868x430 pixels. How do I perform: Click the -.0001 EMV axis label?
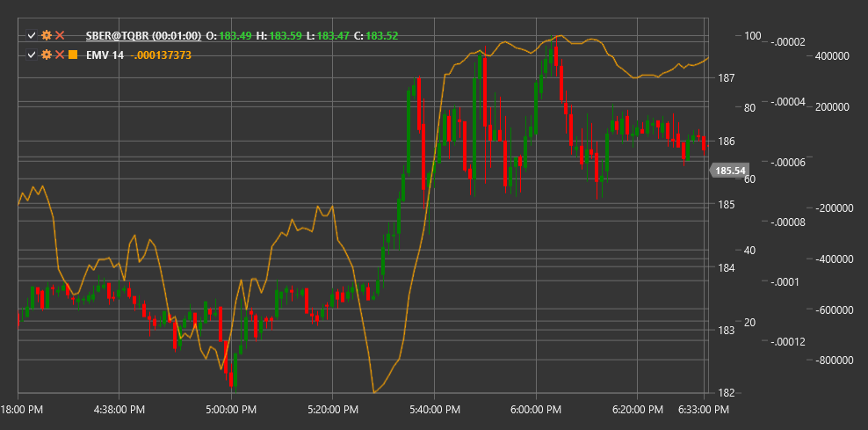click(786, 282)
